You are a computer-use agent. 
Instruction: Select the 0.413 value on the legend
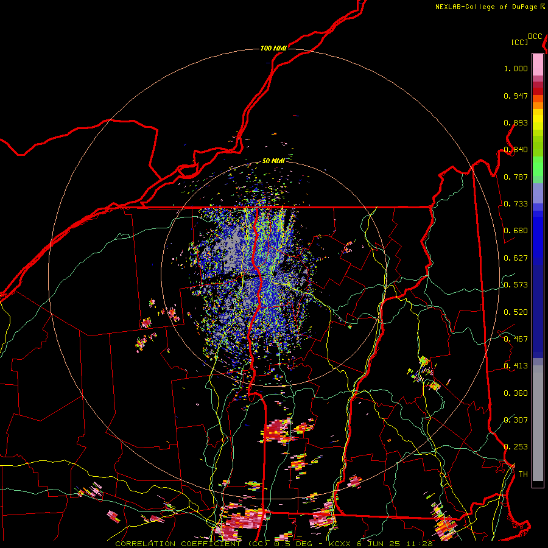(516, 366)
